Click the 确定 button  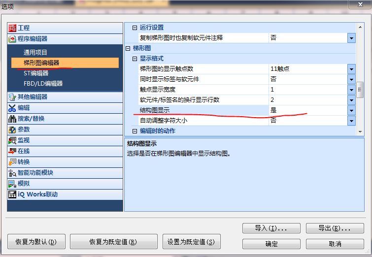[271, 244]
